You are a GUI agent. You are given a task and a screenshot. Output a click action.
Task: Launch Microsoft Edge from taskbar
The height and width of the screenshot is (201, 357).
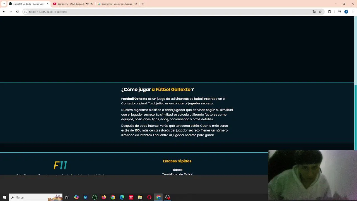pyautogui.click(x=122, y=197)
